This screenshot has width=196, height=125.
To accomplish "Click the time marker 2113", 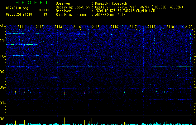I will click(58, 27).
